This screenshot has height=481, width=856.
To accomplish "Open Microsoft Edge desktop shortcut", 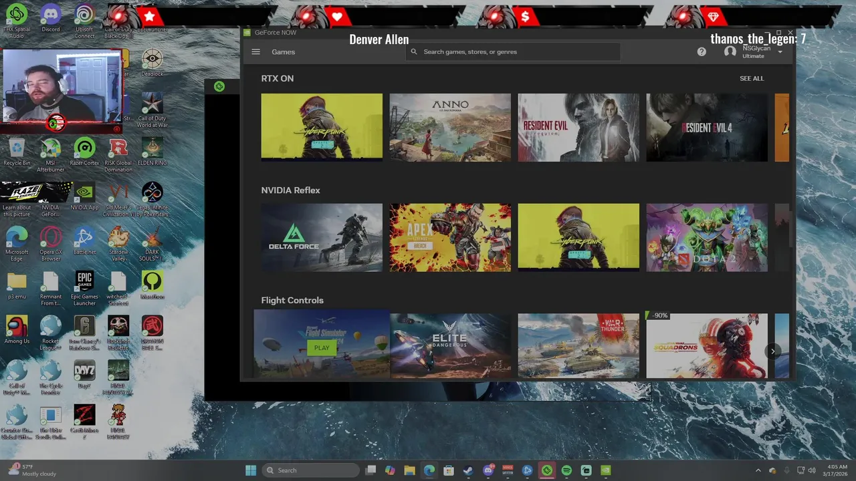I will point(17,244).
